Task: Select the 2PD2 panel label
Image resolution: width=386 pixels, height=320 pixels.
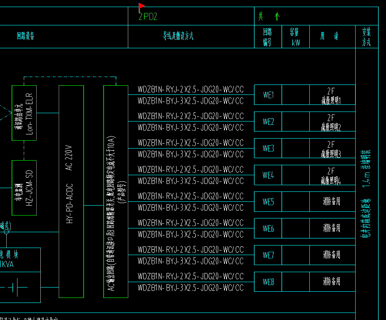Action: [x=148, y=17]
